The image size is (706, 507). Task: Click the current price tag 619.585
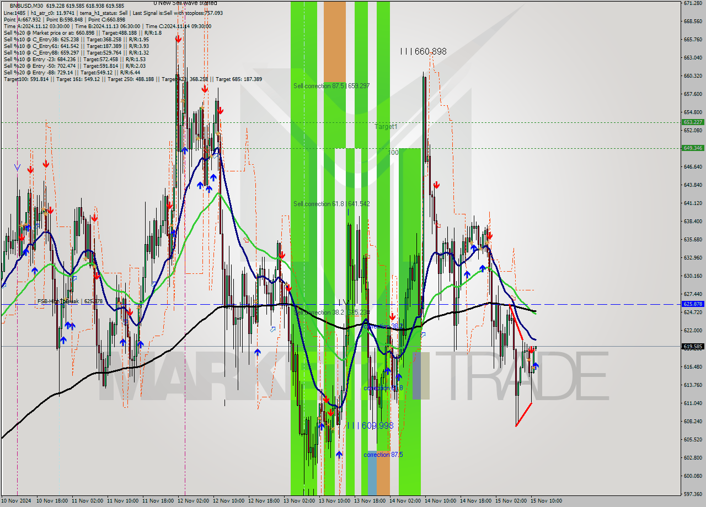pos(693,347)
